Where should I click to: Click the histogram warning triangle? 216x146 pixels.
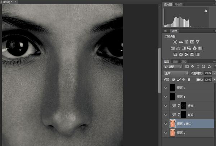click(206, 11)
